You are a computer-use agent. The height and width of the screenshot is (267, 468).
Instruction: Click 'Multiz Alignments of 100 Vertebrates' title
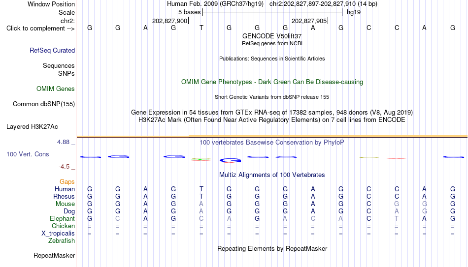pos(272,175)
